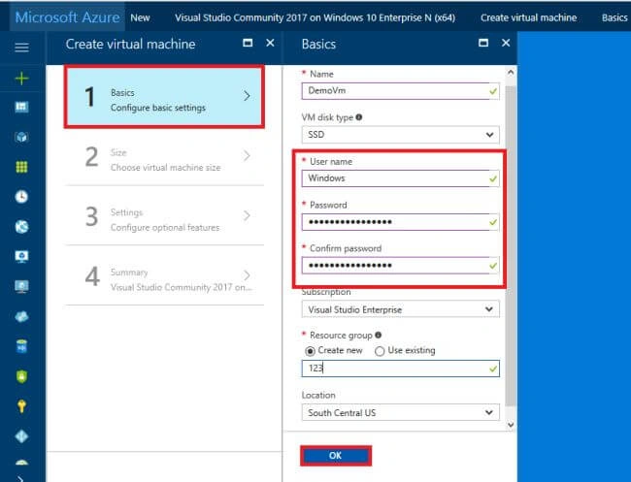Open the diamond-shaped Azure Active Directory icon
The width and height of the screenshot is (631, 482).
[x=21, y=436]
